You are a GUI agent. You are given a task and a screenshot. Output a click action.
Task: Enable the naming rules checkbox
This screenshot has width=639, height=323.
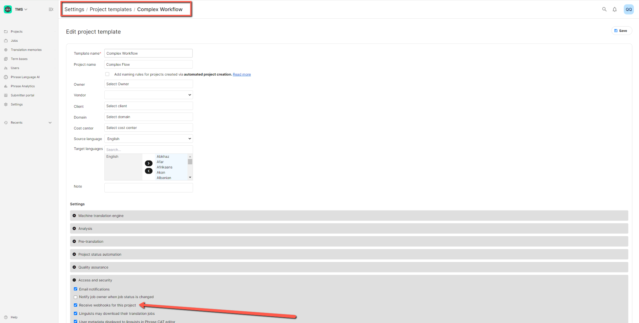tap(107, 74)
